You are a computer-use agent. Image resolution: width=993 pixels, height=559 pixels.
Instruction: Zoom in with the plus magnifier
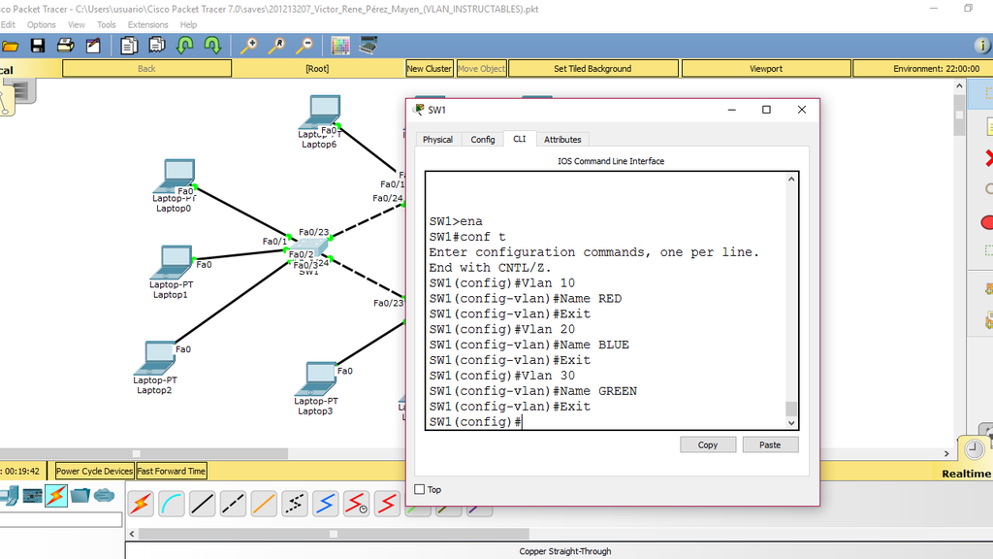coord(248,46)
